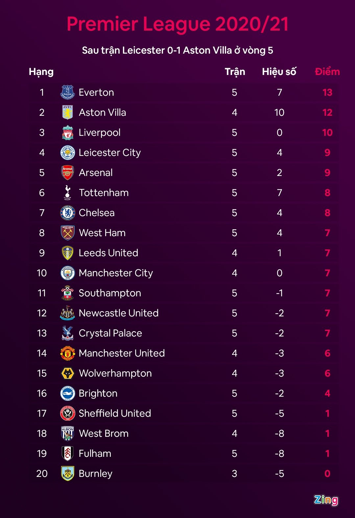Click the Zing logo watermark
This screenshot has height=518, width=355.
pos(326,500)
